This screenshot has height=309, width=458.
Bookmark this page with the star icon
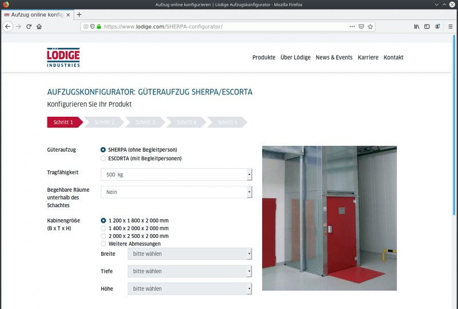tap(370, 26)
